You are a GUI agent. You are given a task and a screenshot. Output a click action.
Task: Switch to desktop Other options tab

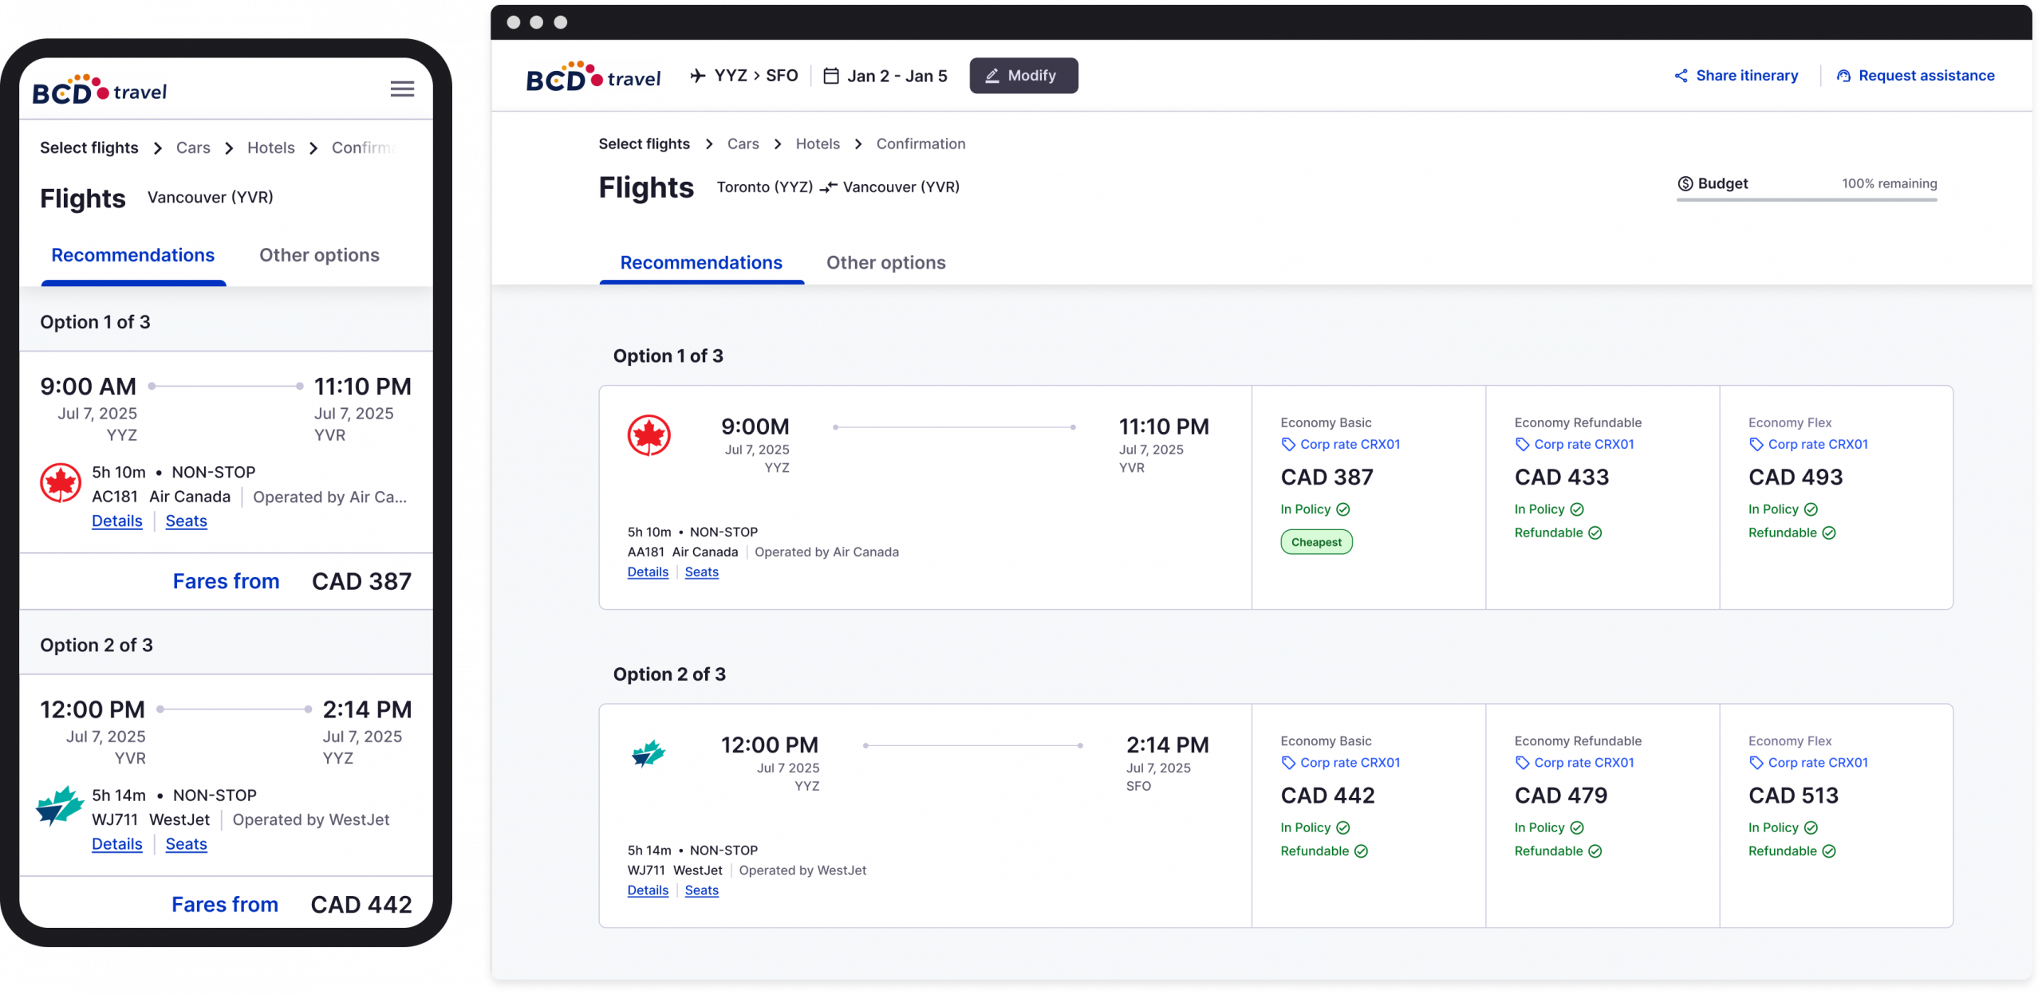[x=885, y=262]
